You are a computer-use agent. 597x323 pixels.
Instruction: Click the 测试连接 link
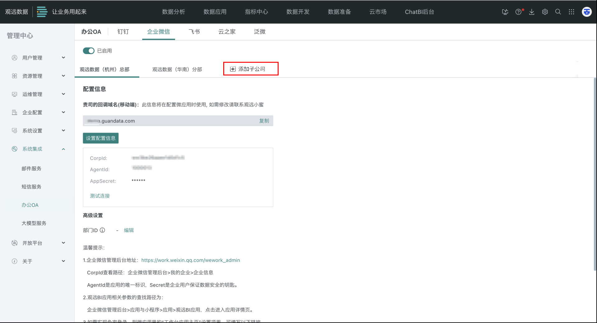click(x=100, y=196)
